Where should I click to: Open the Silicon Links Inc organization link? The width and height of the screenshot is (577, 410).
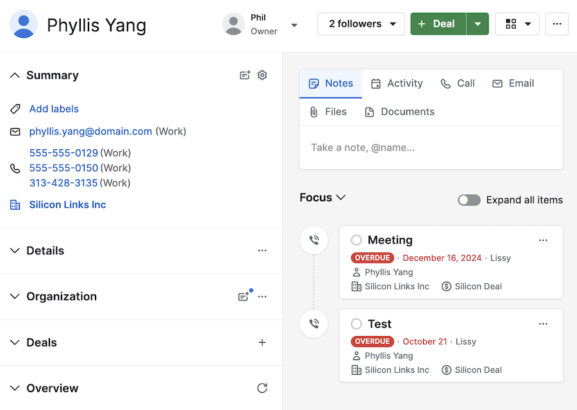(67, 205)
